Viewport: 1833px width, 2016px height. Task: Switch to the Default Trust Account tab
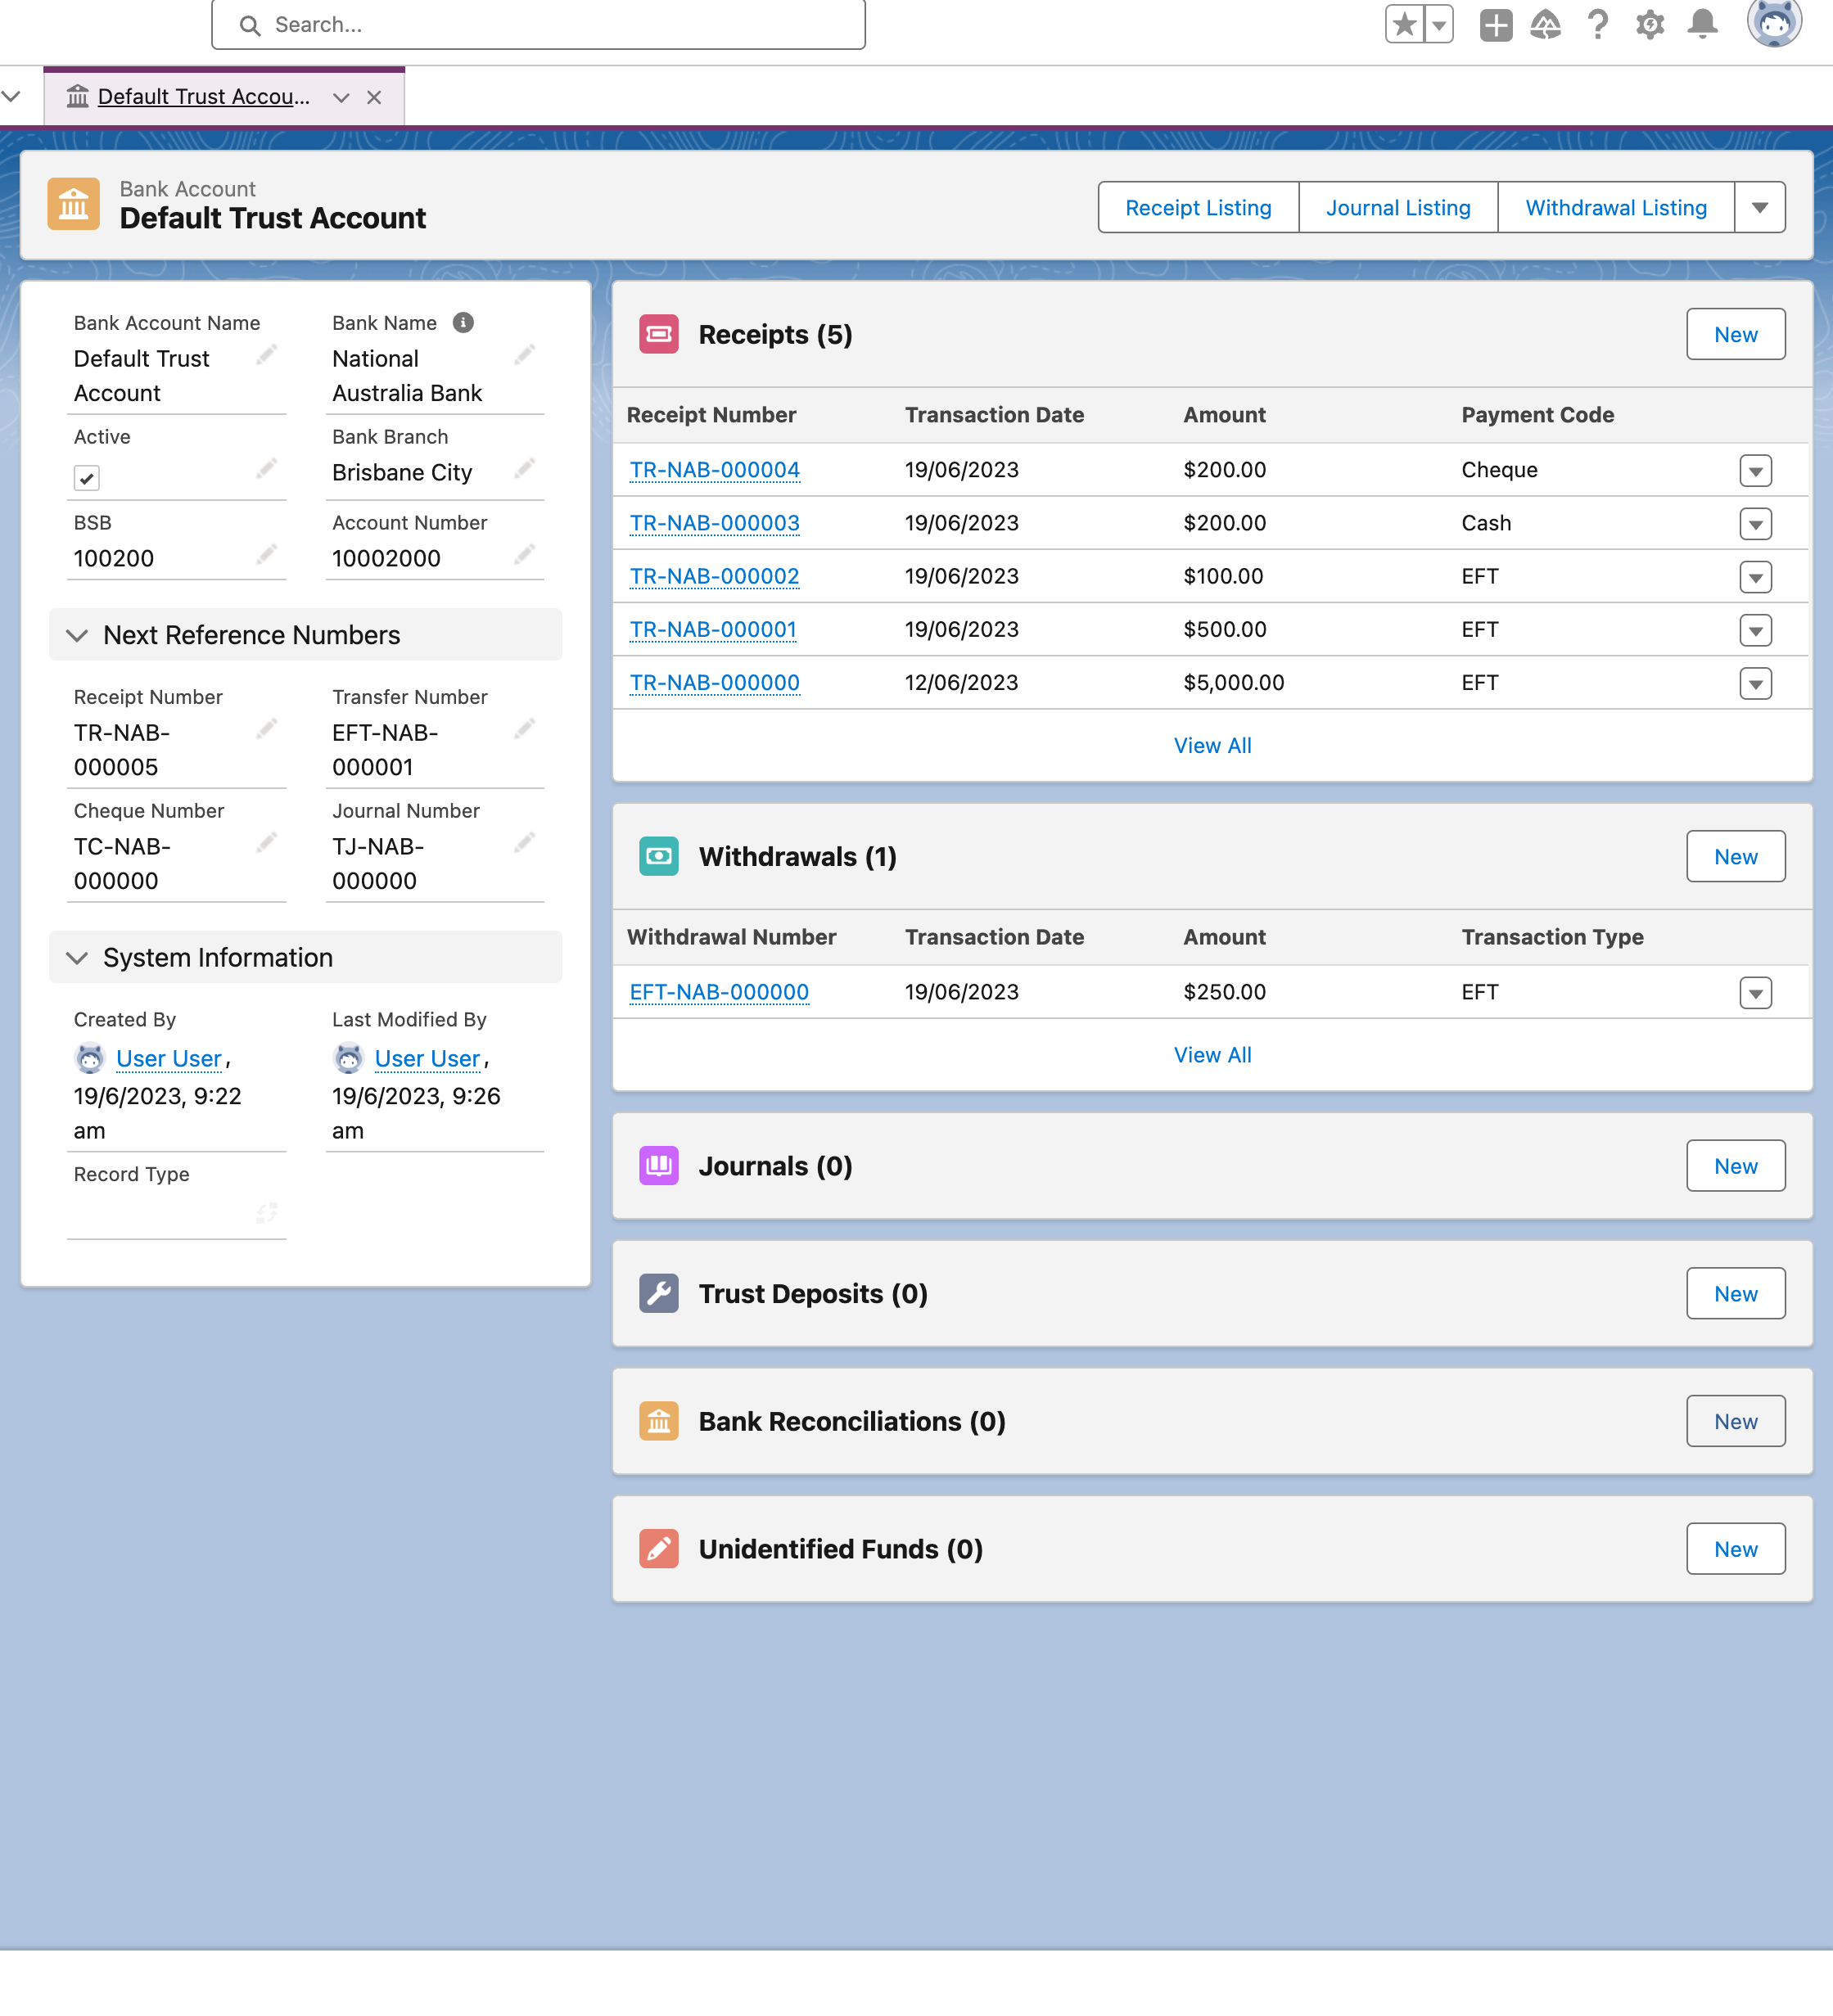203,97
